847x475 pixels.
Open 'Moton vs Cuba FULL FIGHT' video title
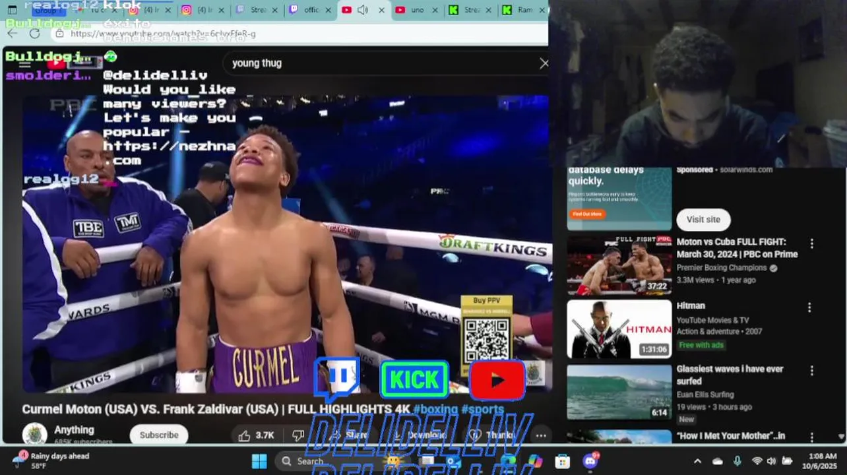pos(737,248)
